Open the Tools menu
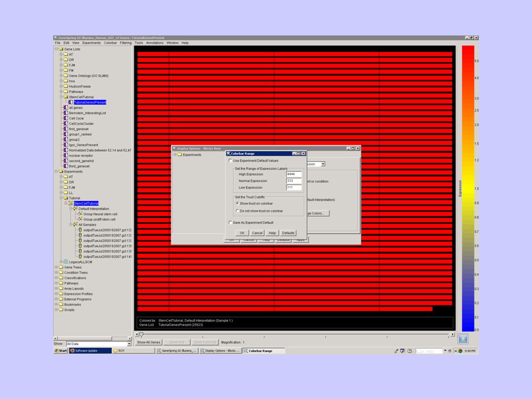532x399 pixels. click(139, 43)
